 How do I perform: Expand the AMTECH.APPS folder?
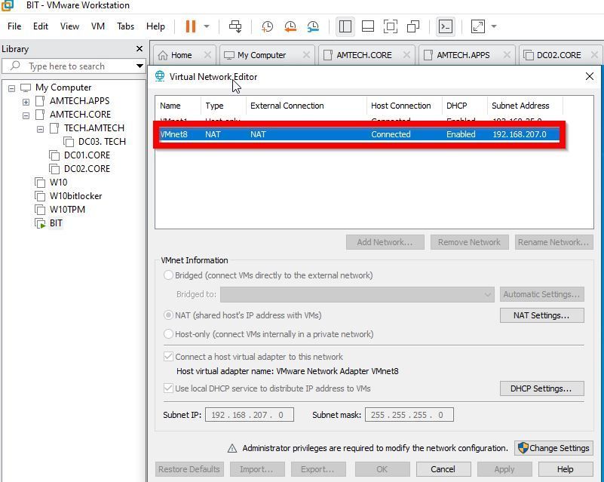26,102
